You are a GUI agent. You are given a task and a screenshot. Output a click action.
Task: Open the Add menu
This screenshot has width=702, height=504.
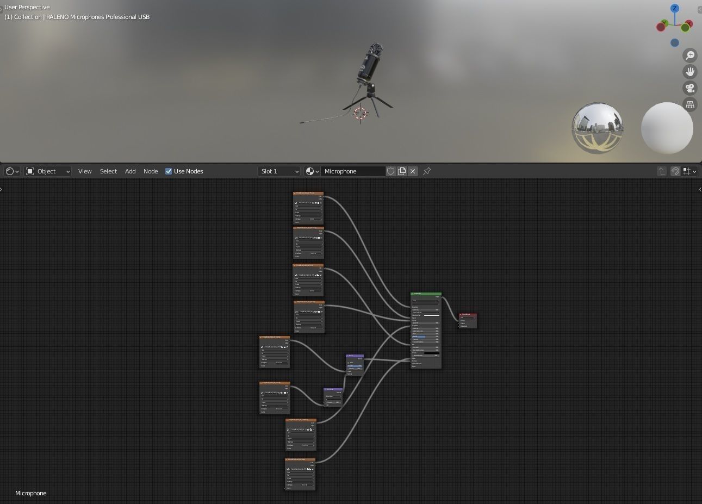[131, 171]
